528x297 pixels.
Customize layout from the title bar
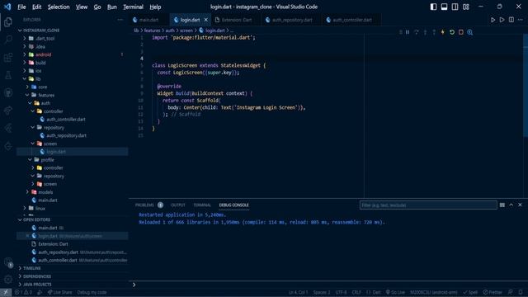pos(465,7)
